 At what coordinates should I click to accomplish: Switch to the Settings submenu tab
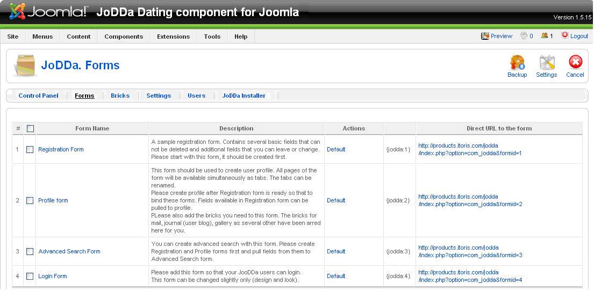click(x=159, y=96)
